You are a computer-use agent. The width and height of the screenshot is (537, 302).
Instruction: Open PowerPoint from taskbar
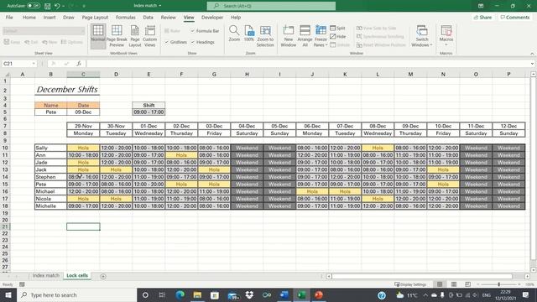[x=319, y=294]
